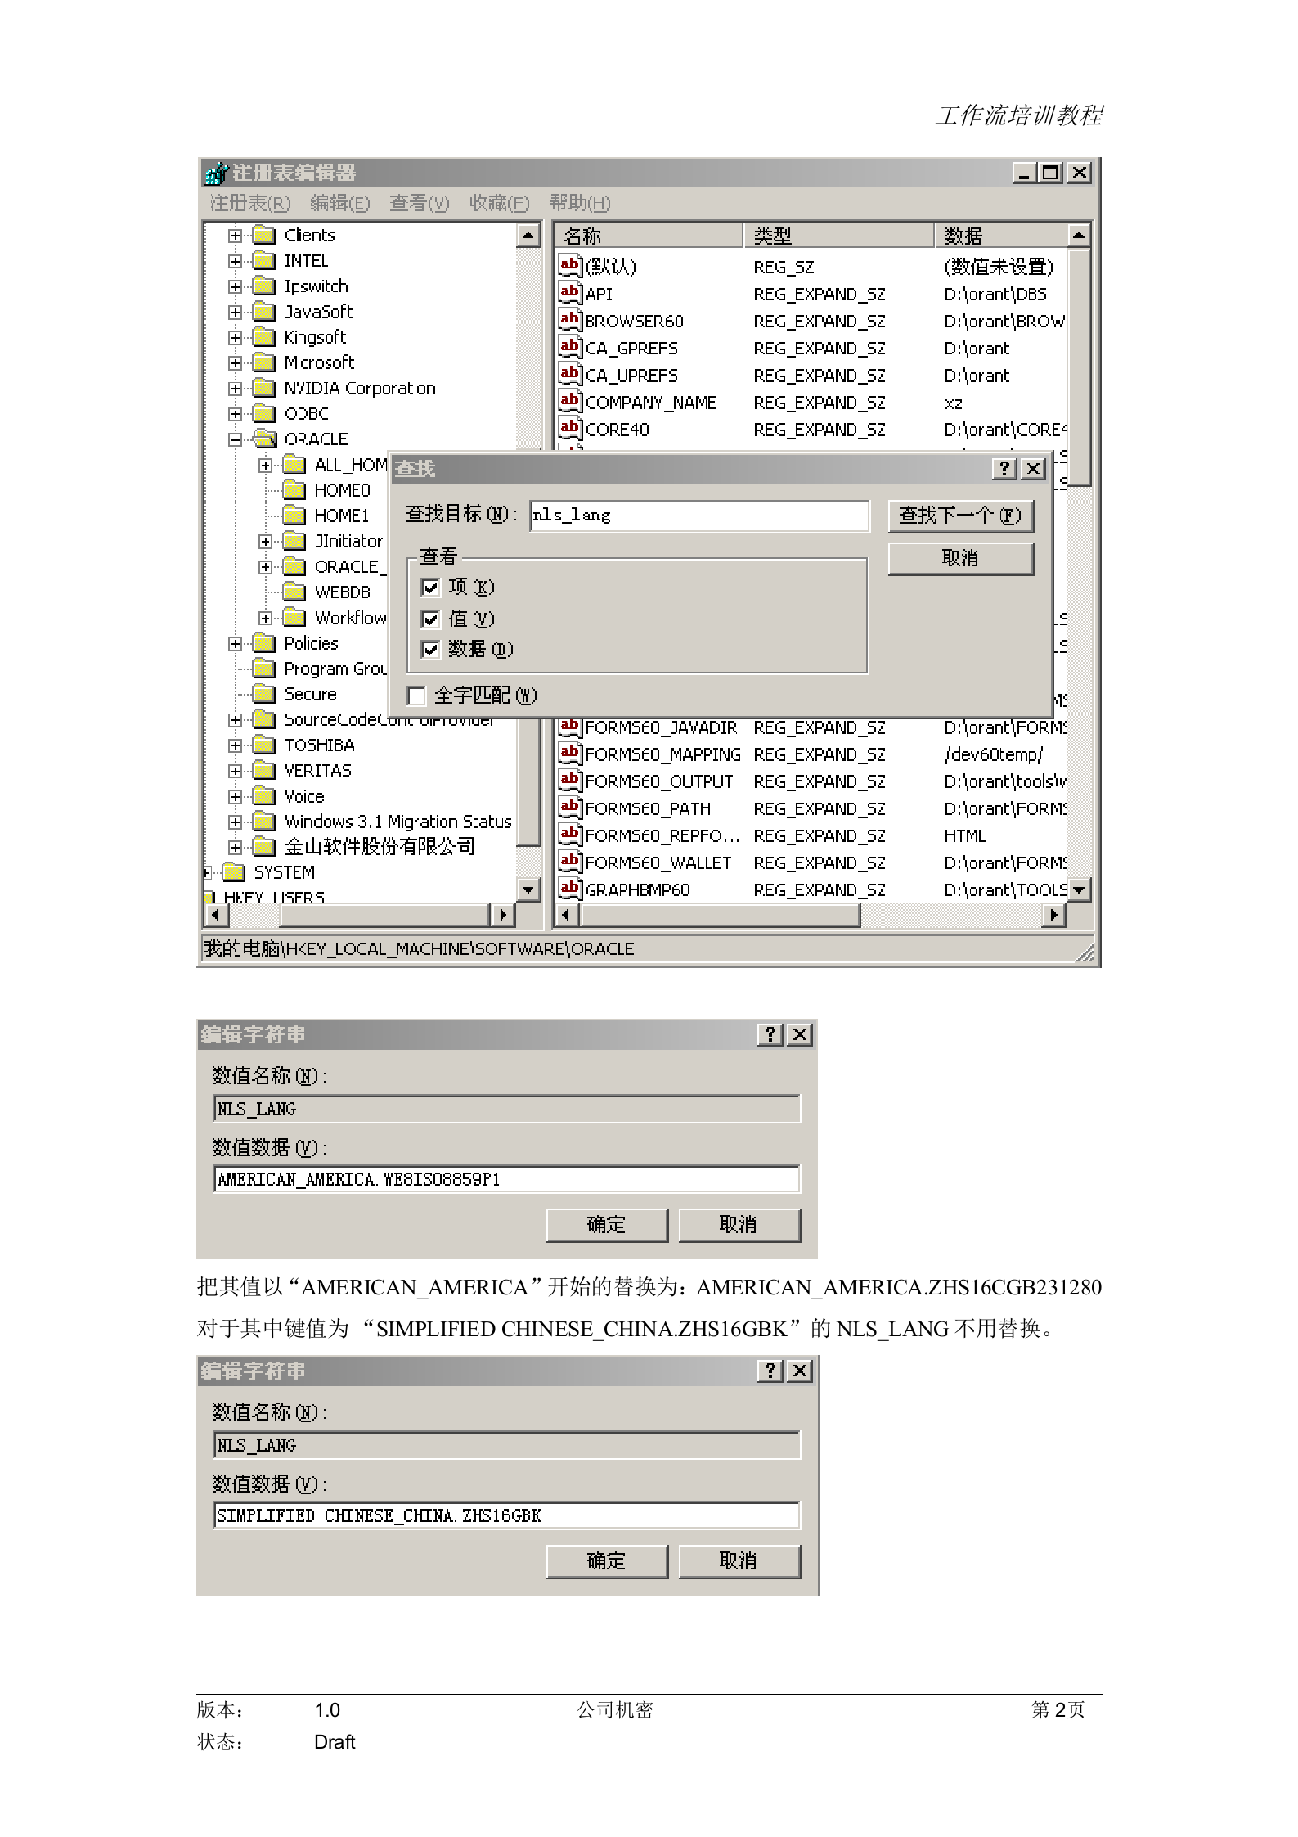Image resolution: width=1298 pixels, height=1837 pixels.
Task: Select the WEBDB folder icon
Action: pos(294,592)
